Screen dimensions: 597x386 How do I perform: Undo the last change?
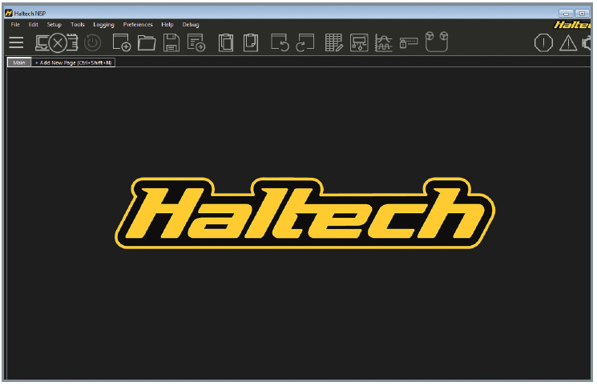click(x=280, y=42)
